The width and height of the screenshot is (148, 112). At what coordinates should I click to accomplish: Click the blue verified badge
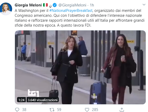coord(55,5)
